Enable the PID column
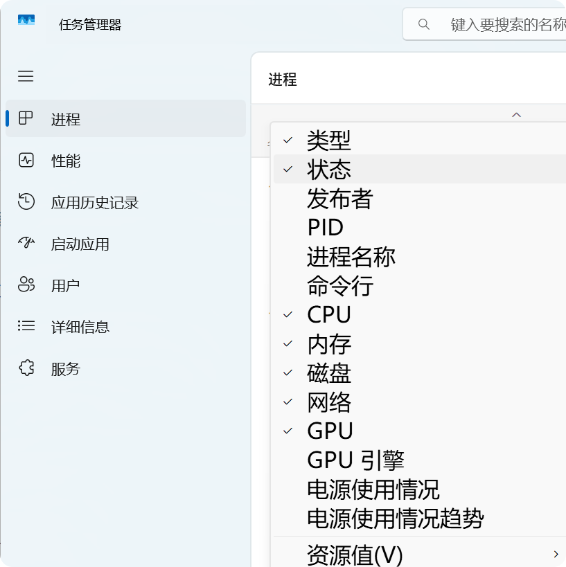Image resolution: width=566 pixels, height=567 pixels. pyautogui.click(x=420, y=227)
